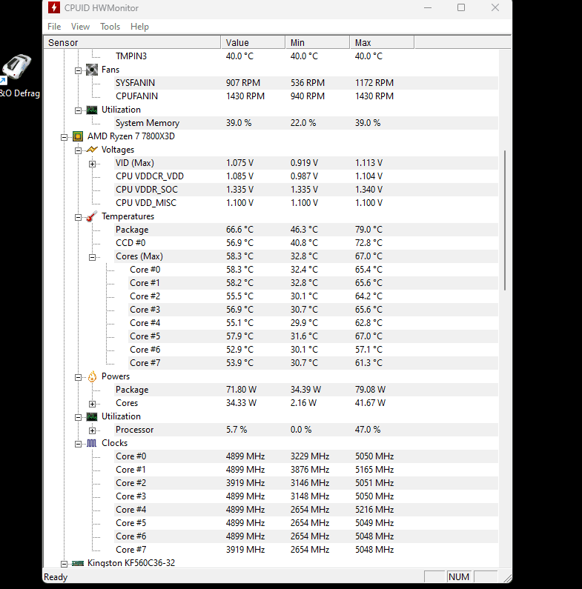
Task: Select the CCD #0 temperature row
Action: pyautogui.click(x=306, y=243)
